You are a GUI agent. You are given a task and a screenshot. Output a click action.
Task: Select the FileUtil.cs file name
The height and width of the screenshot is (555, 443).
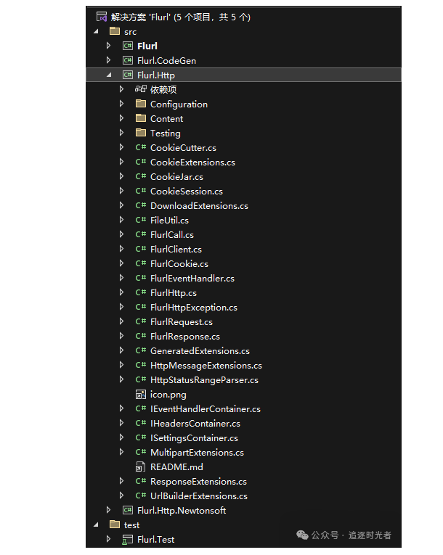click(x=169, y=220)
